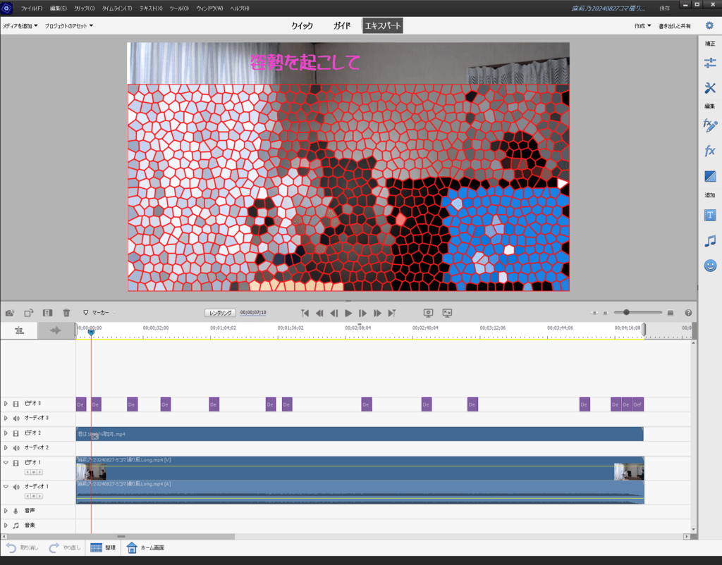Open the applied effects fx pencil icon
The width and height of the screenshot is (722, 565).
[710, 125]
